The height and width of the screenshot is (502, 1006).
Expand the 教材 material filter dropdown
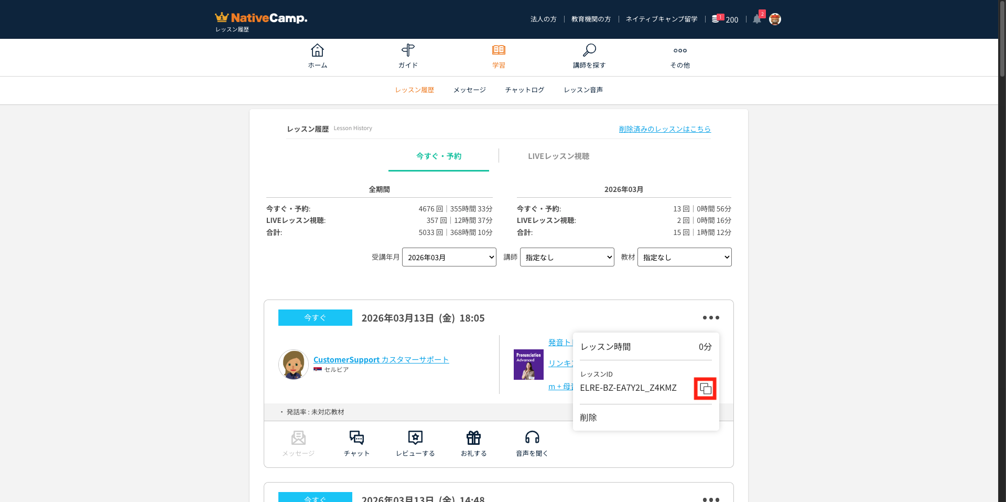684,257
